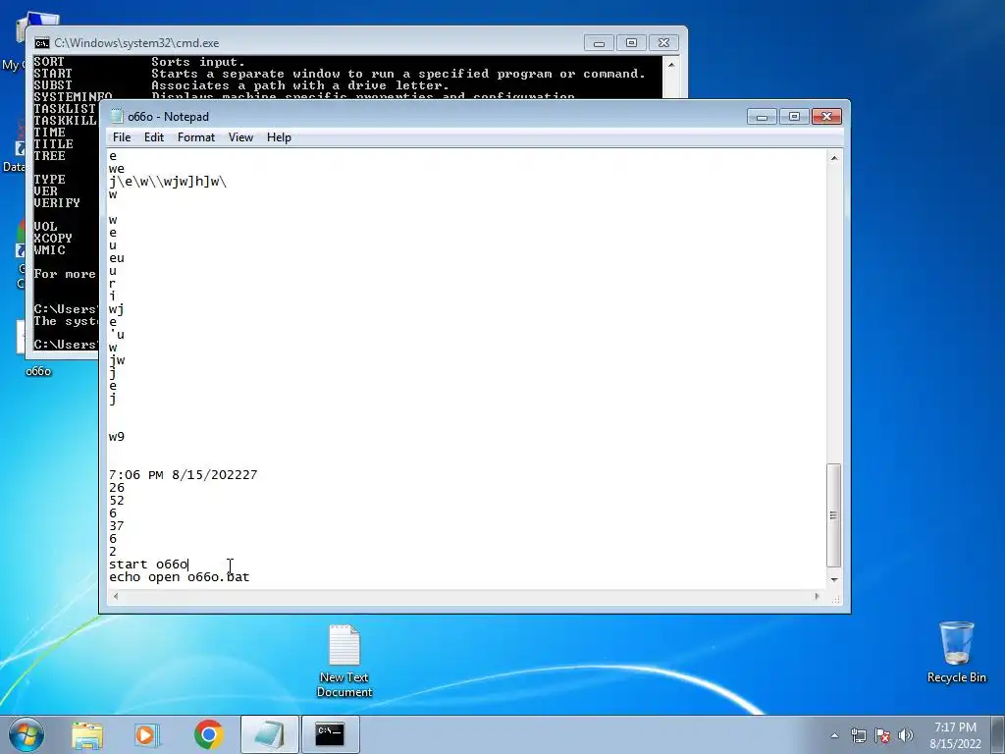Maximize the Notepad window
This screenshot has width=1005, height=754.
point(794,117)
